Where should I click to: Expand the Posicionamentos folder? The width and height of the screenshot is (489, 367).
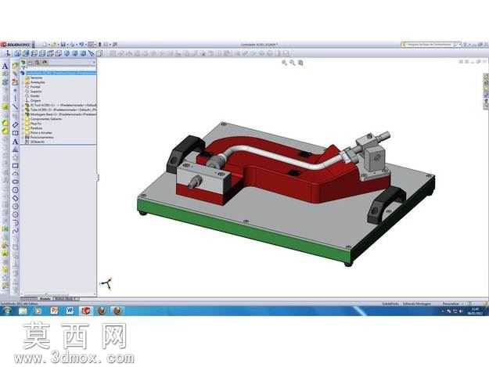(23, 137)
